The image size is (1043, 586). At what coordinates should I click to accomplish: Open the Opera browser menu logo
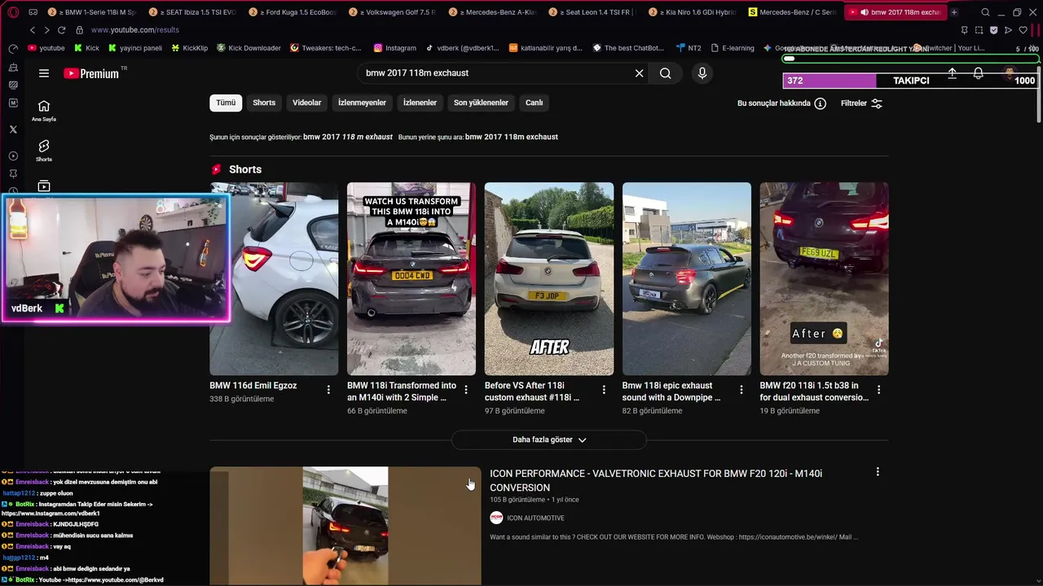[x=13, y=12]
